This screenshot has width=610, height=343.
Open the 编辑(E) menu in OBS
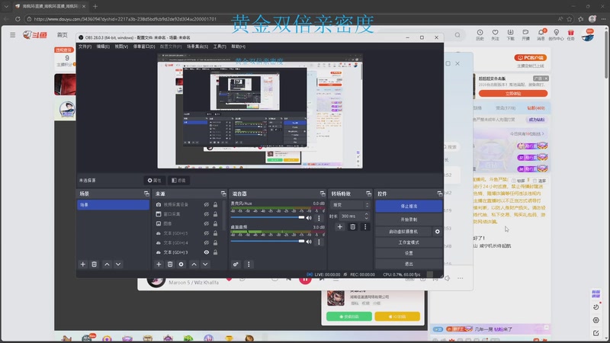[103, 46]
